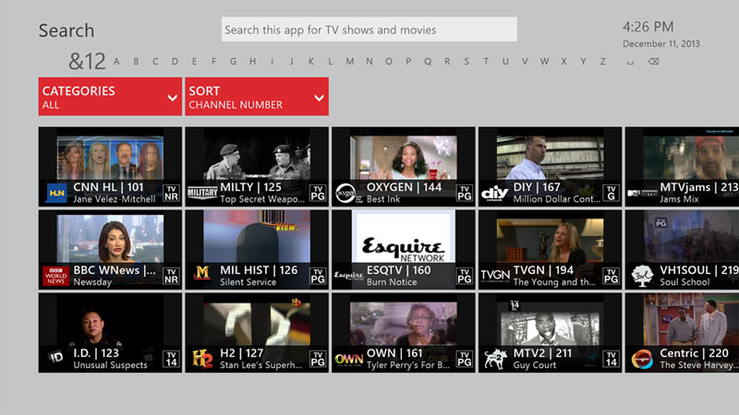Click the 'Silent Service' show title
The height and width of the screenshot is (415, 739).
click(248, 282)
